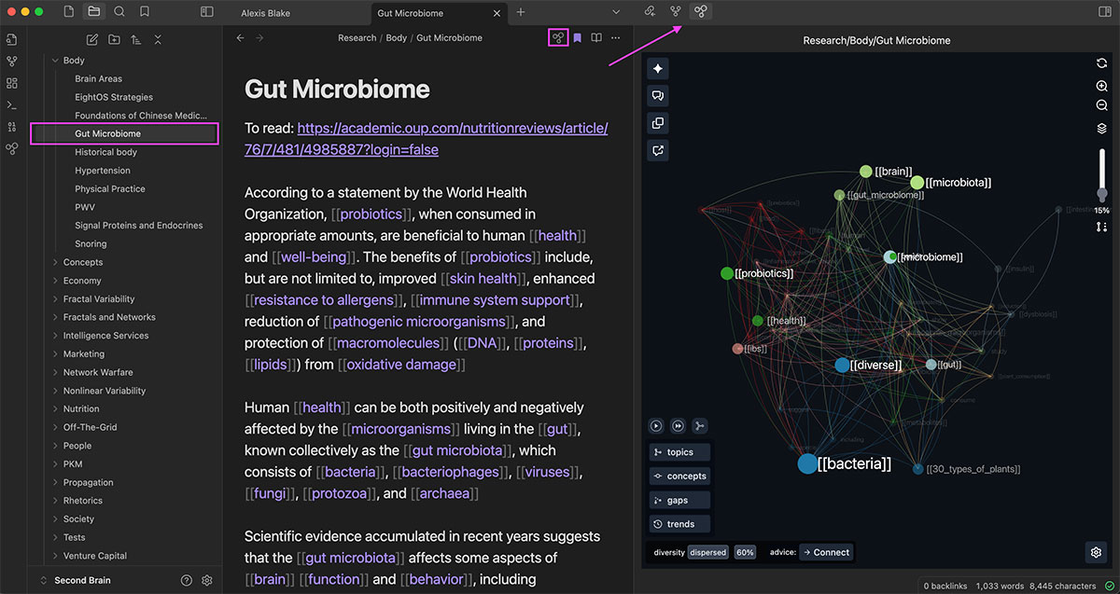This screenshot has height=594, width=1120.
Task: Click the open-in-new-window icon on the graph panel
Action: (658, 150)
